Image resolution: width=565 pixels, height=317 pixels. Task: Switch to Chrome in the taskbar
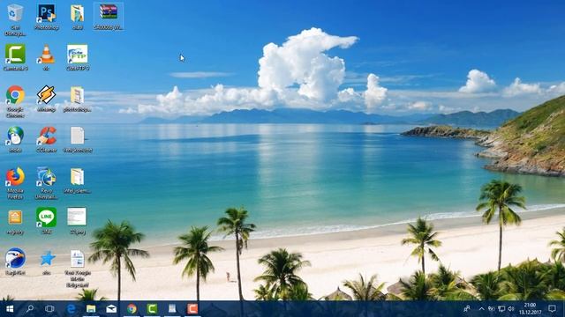tap(132, 309)
